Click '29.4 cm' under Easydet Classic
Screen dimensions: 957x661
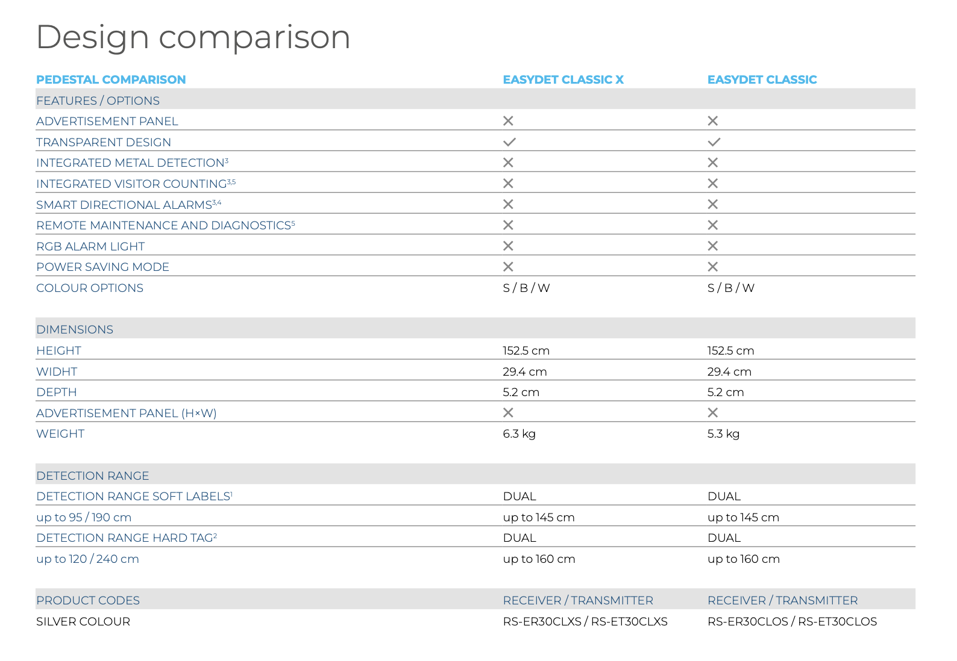(x=729, y=371)
